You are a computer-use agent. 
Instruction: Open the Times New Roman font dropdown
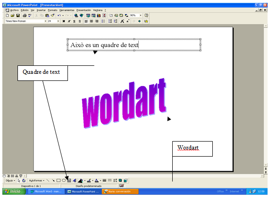[x=45, y=21]
